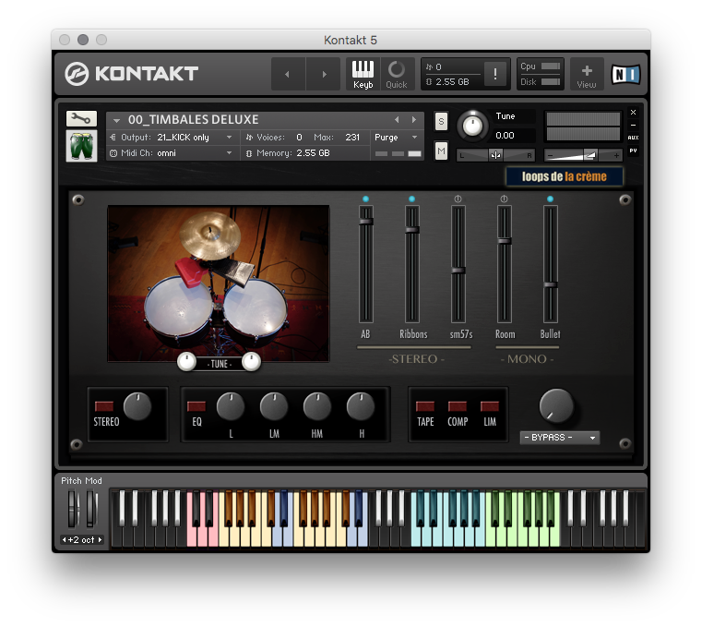The height and width of the screenshot is (627, 702).
Task: Click the EQ H band knob
Action: pos(361,406)
